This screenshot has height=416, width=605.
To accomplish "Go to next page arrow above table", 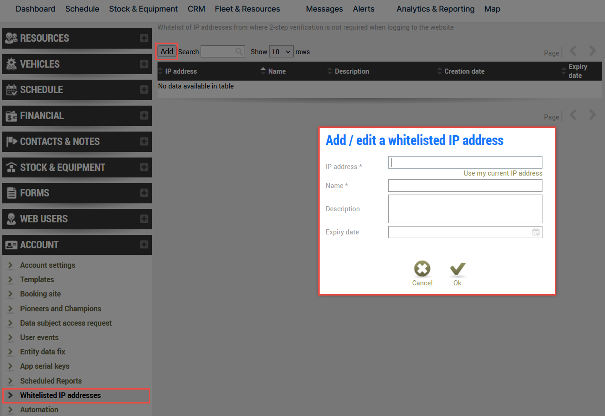I will (592, 51).
